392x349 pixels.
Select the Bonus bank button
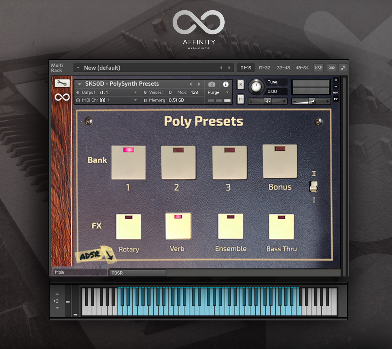pos(280,161)
